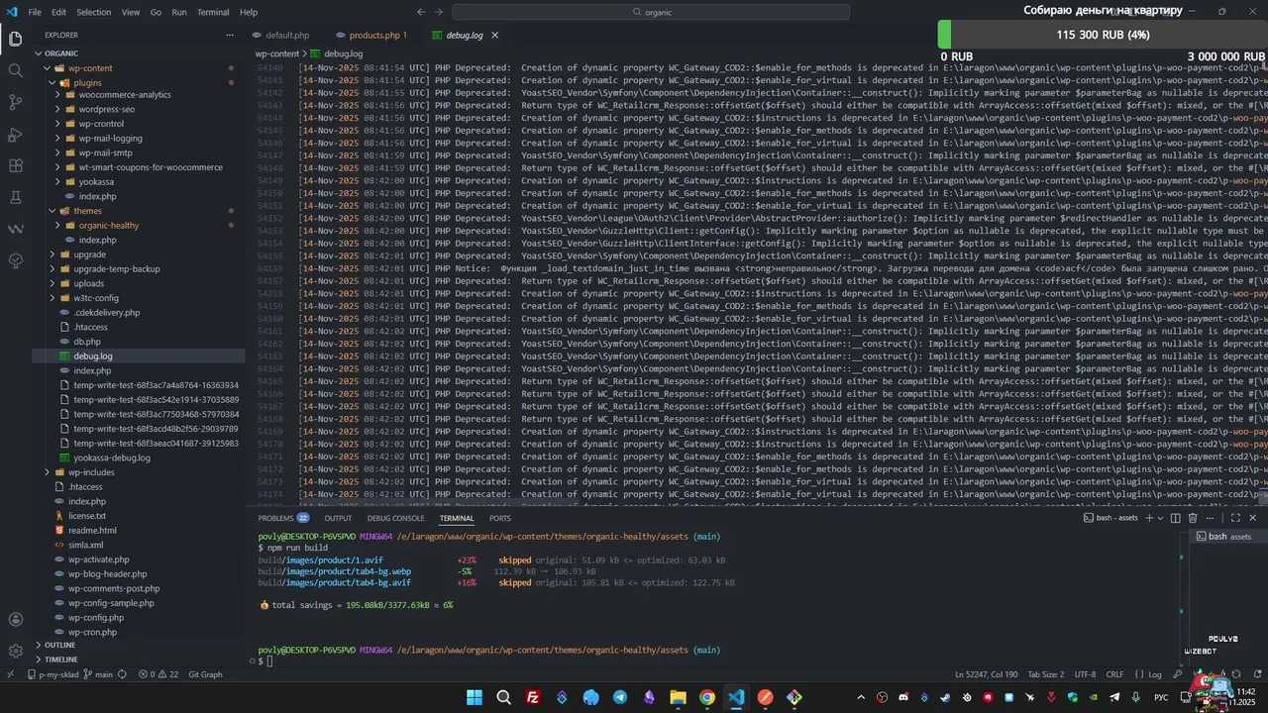Viewport: 1268px width, 713px height.
Task: Show hidden system tray icons
Action: coord(861,698)
